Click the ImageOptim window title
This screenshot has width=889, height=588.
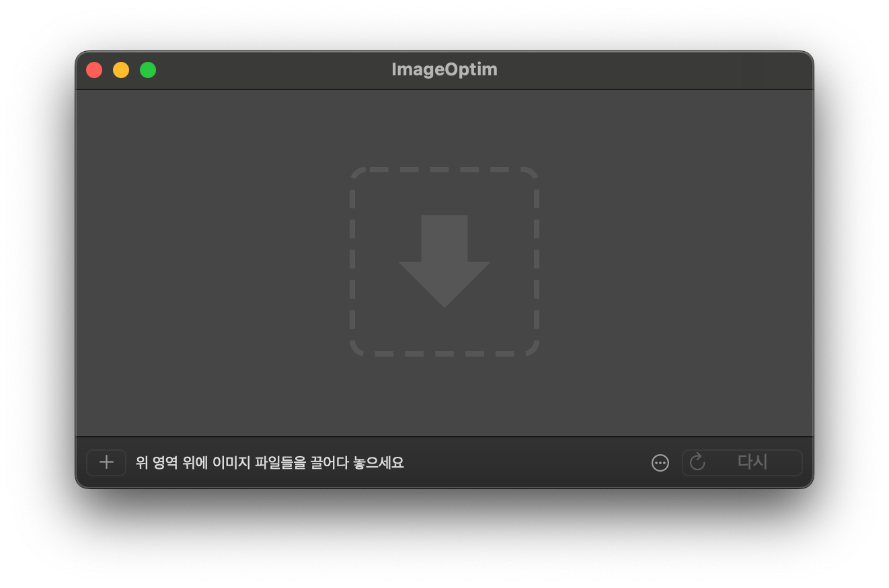tap(444, 69)
